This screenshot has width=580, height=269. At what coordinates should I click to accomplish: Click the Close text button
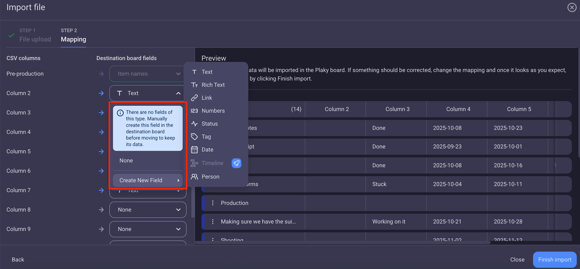(517, 259)
